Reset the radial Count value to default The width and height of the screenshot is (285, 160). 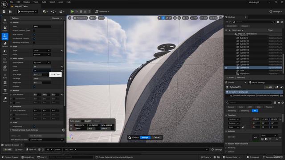click(x=62, y=67)
